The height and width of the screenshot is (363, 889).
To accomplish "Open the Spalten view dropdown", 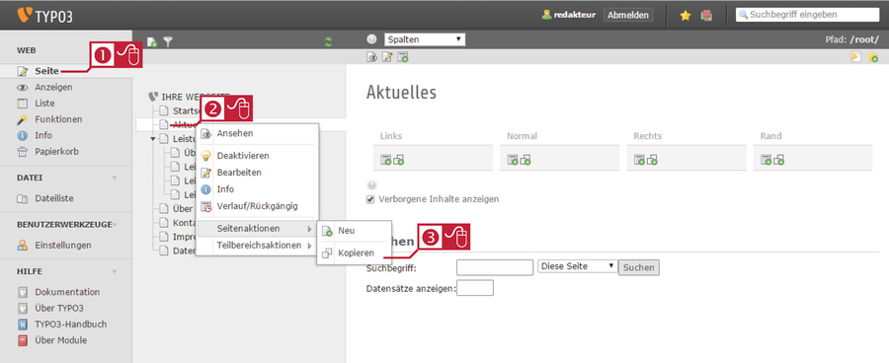I will point(425,39).
